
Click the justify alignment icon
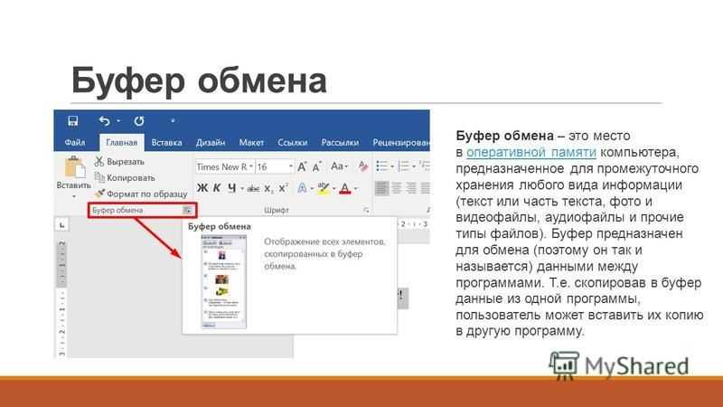pyautogui.click(x=425, y=188)
